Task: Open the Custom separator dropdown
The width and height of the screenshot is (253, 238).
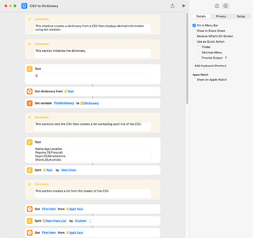Action: tap(81, 221)
